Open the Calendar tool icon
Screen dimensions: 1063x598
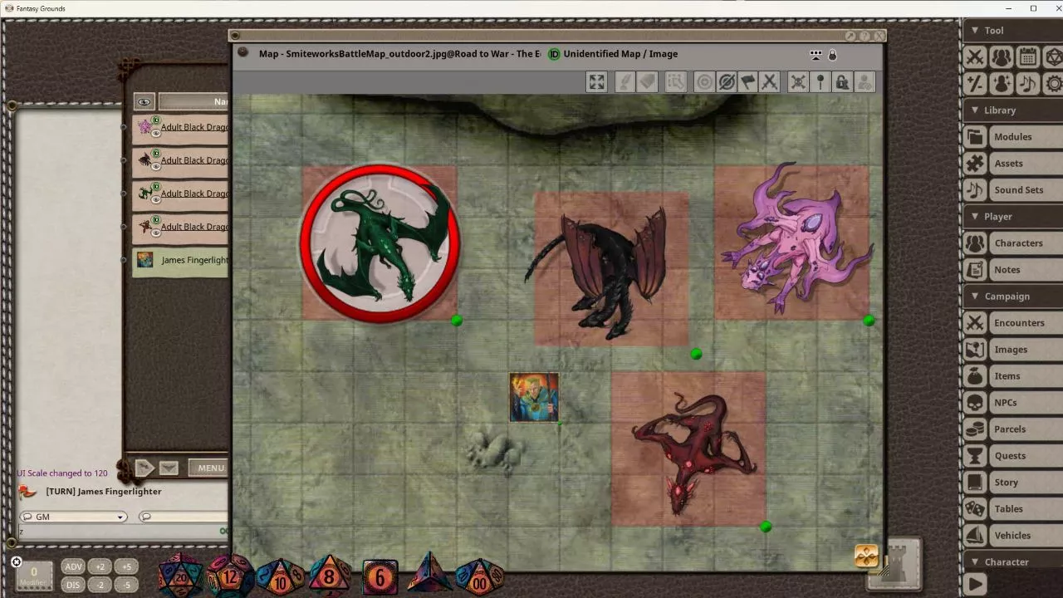tap(1028, 56)
